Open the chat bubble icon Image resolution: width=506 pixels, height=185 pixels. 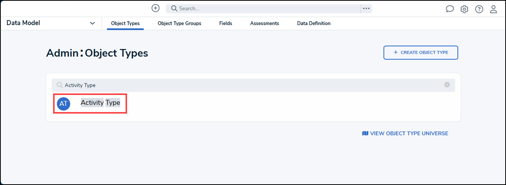pos(450,9)
